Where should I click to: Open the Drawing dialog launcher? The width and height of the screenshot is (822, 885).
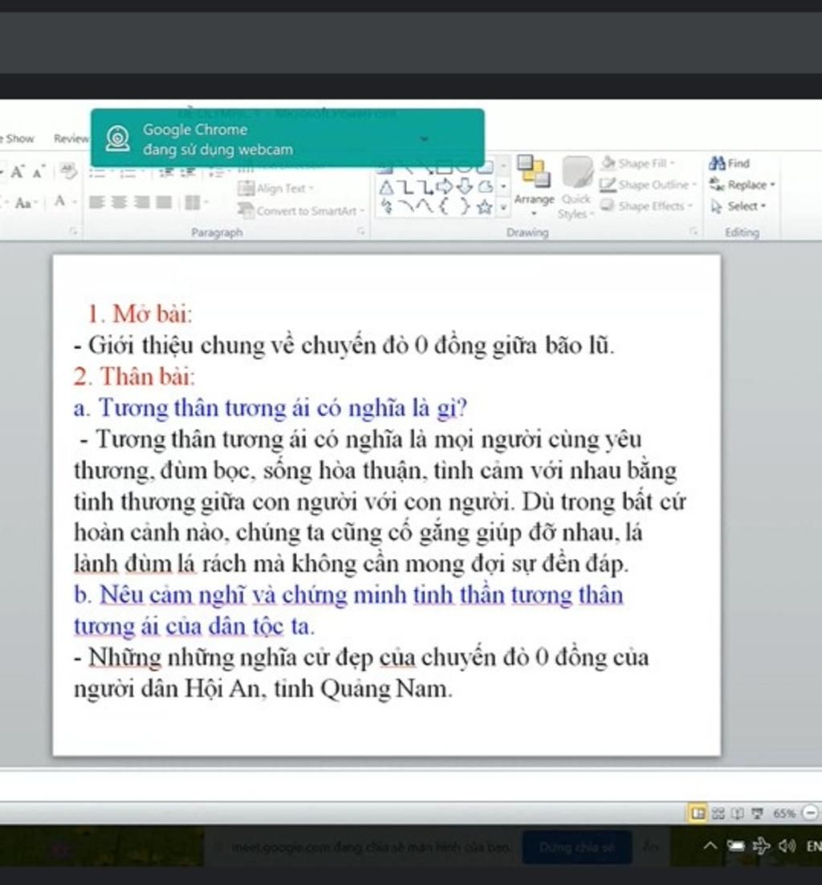[694, 231]
